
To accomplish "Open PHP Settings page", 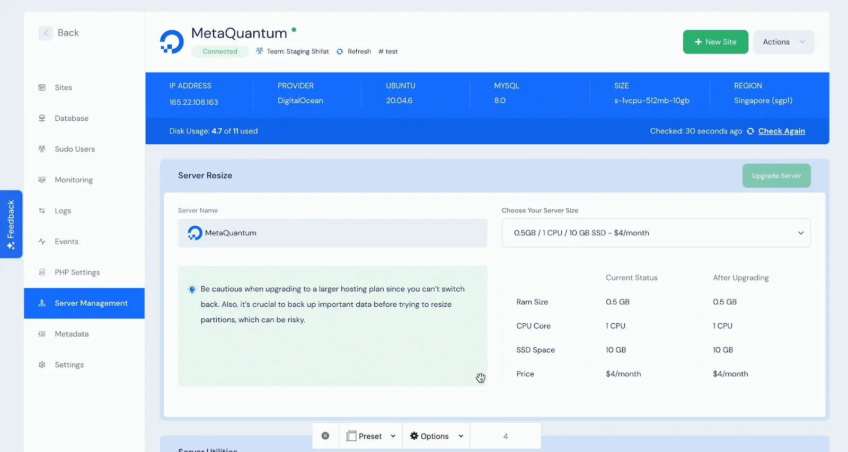I will (x=77, y=272).
